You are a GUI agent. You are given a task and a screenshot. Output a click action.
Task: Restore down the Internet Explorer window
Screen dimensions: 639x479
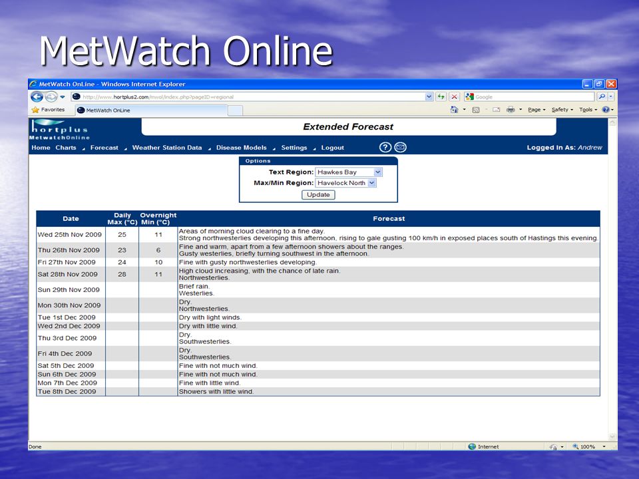pos(599,84)
